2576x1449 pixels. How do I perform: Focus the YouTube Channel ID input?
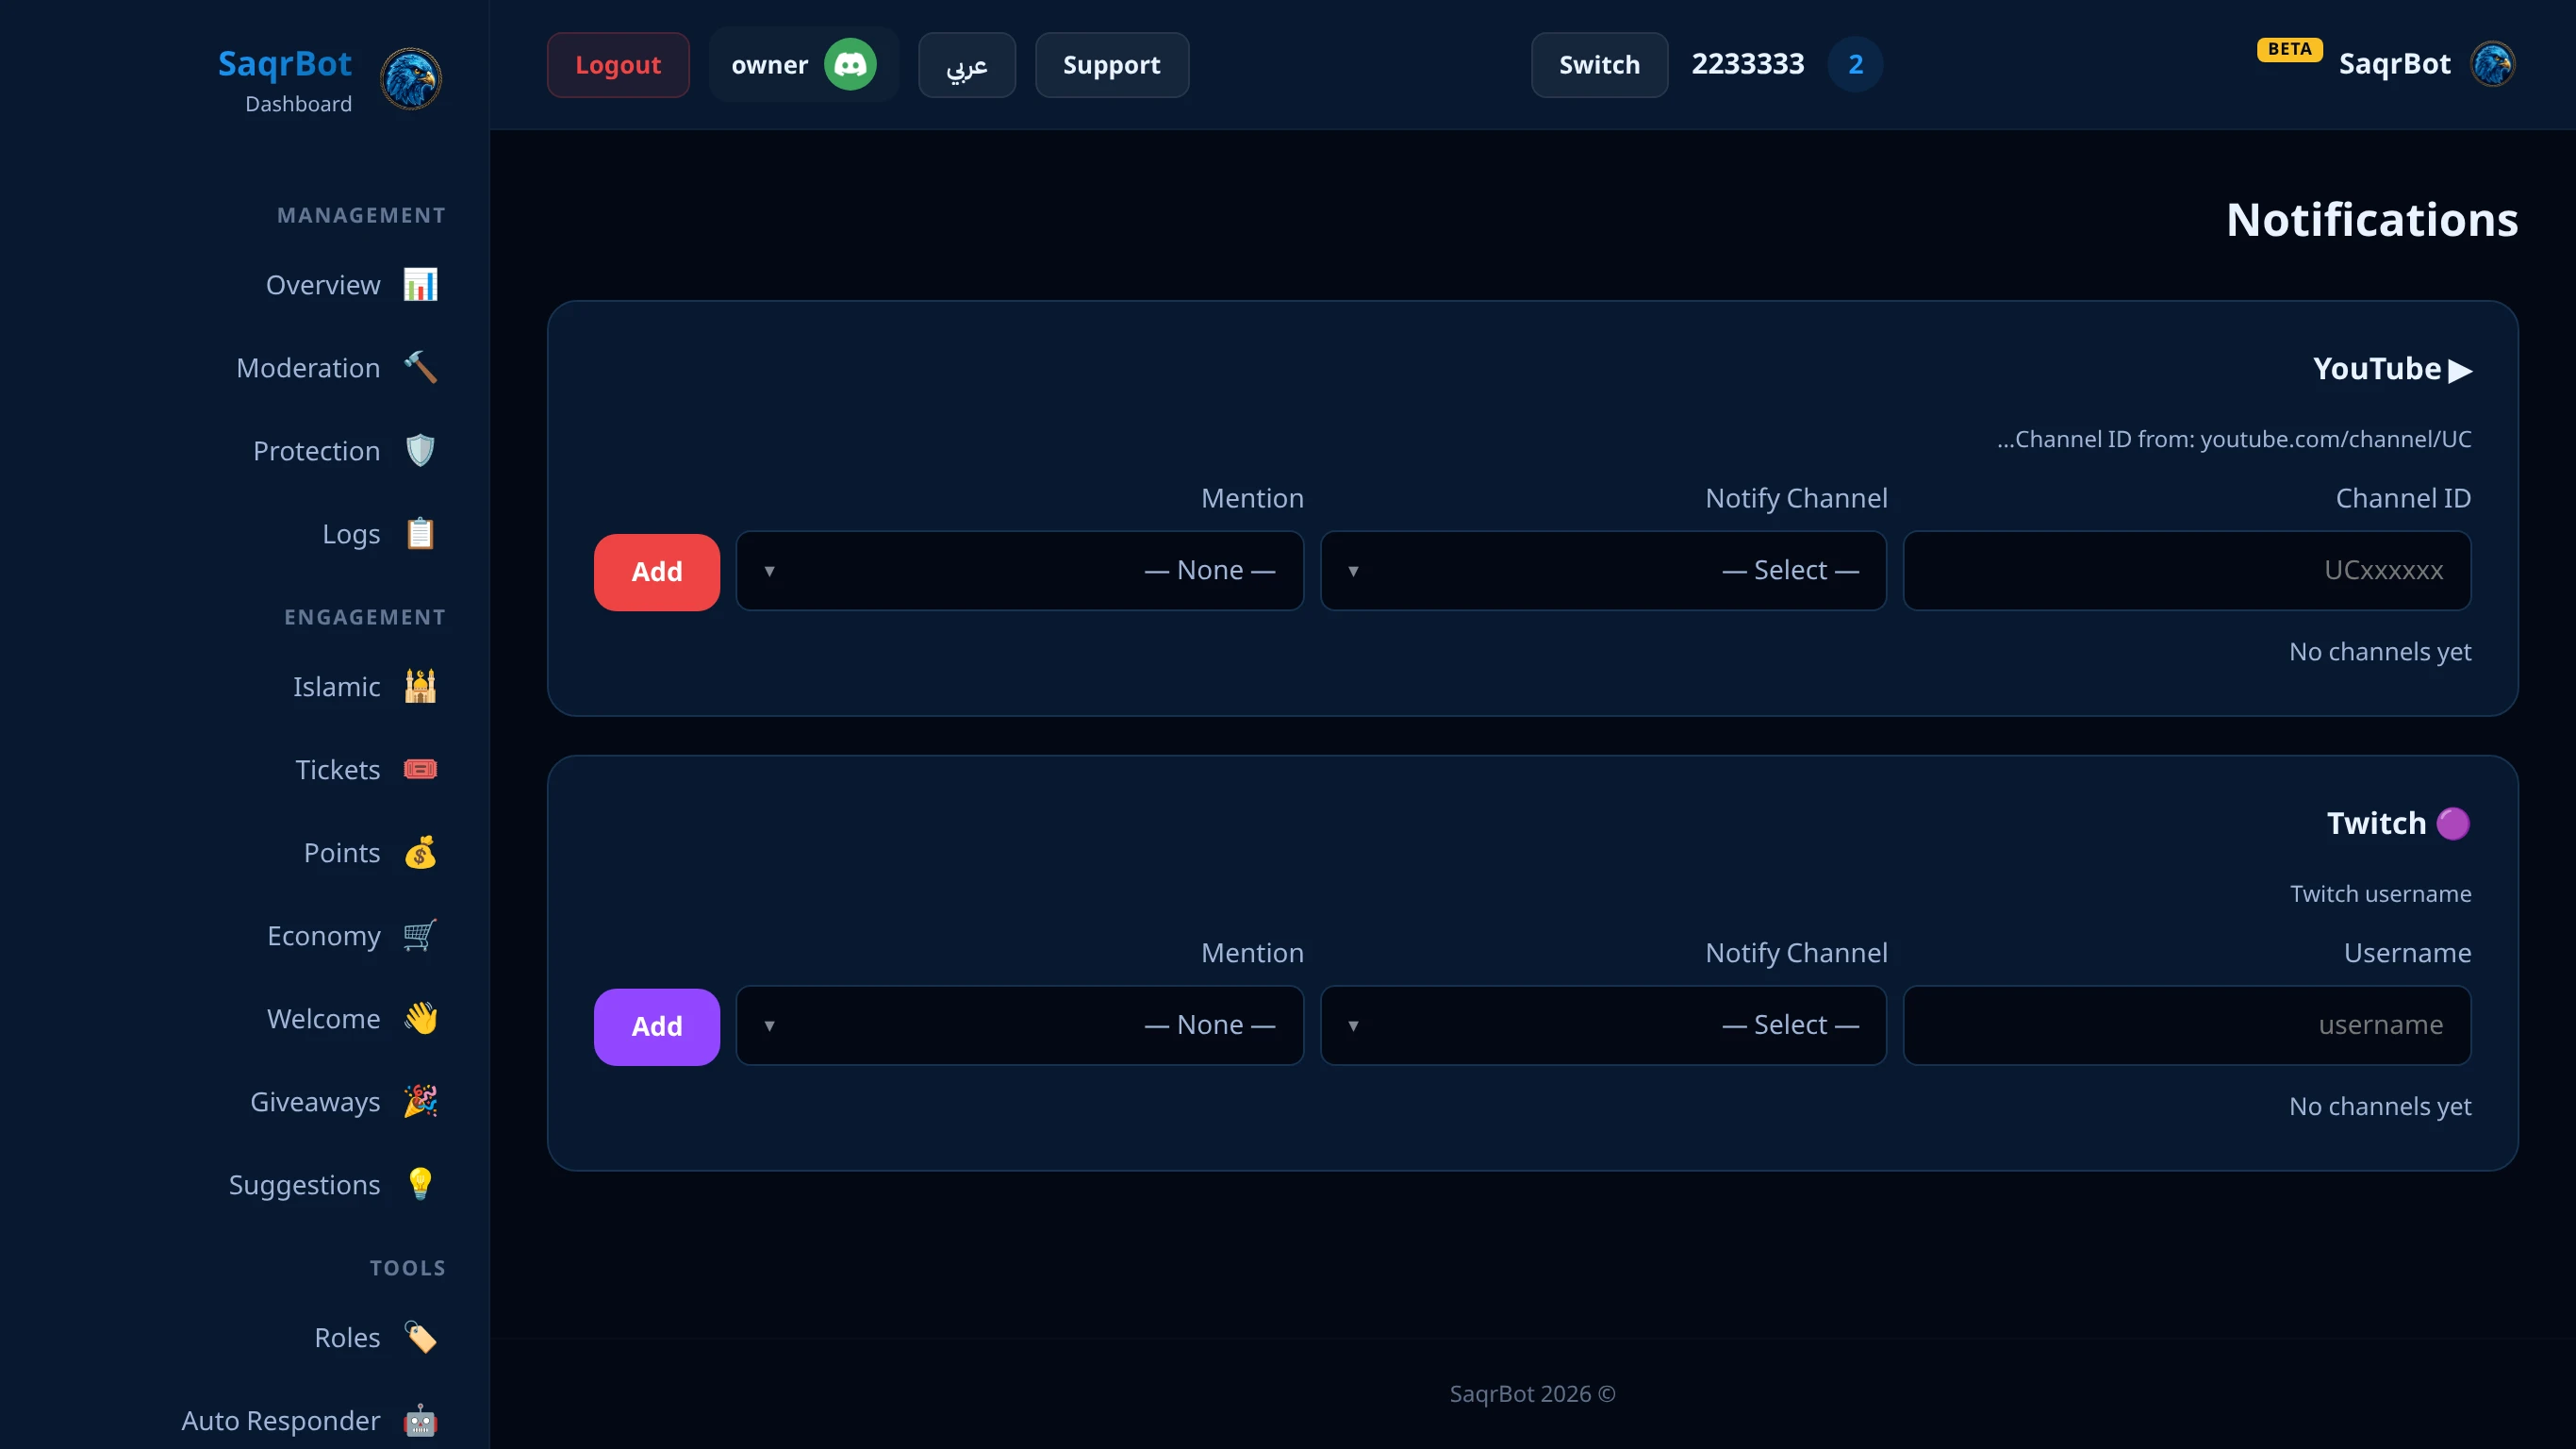point(2187,572)
